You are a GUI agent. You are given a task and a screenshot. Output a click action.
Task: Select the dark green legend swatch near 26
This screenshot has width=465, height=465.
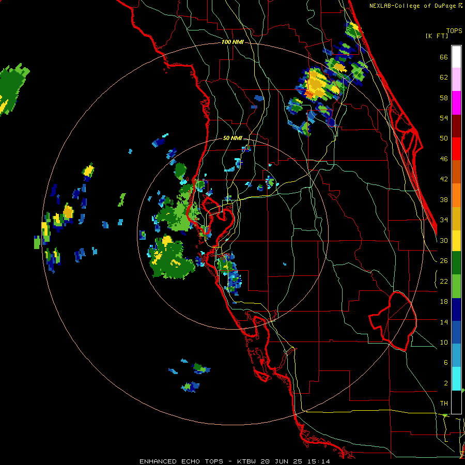[456, 263]
